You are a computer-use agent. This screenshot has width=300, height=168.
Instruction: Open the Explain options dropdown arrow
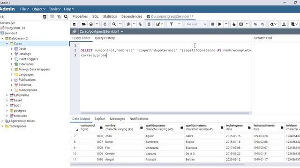click(x=247, y=24)
